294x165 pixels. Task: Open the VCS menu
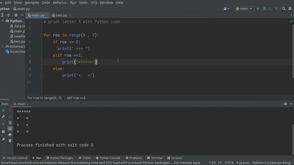coord(94,2)
